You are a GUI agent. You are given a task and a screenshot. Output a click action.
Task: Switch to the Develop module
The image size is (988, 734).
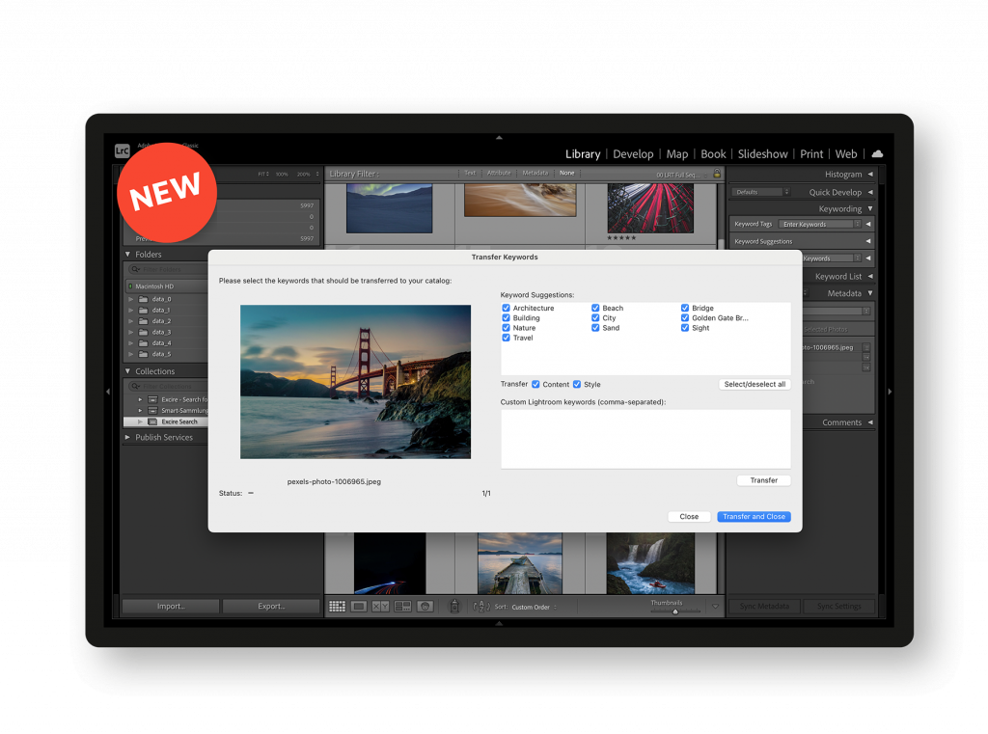click(633, 154)
